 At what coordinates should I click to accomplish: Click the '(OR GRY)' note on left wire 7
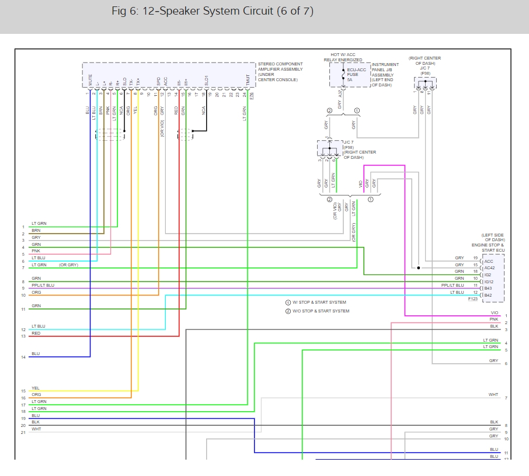(x=68, y=265)
